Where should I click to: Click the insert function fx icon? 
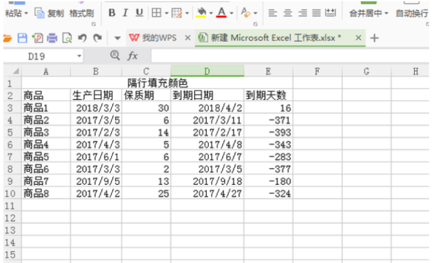(x=133, y=56)
